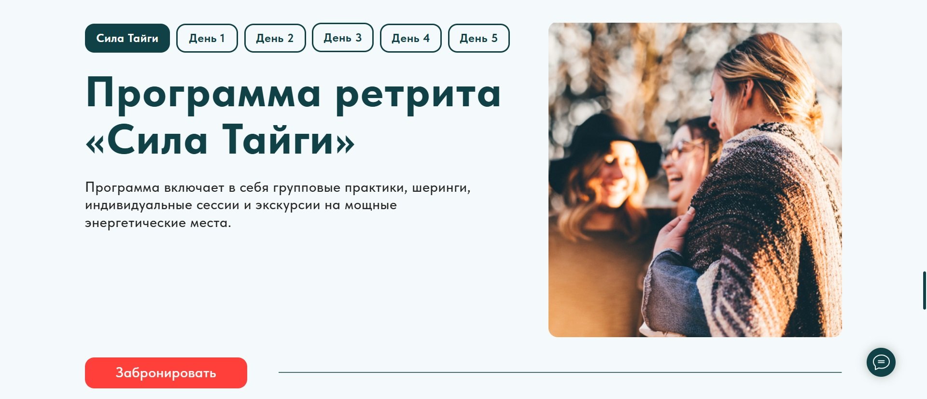This screenshot has width=927, height=399.
Task: Open the chat widget bubble icon
Action: click(881, 362)
